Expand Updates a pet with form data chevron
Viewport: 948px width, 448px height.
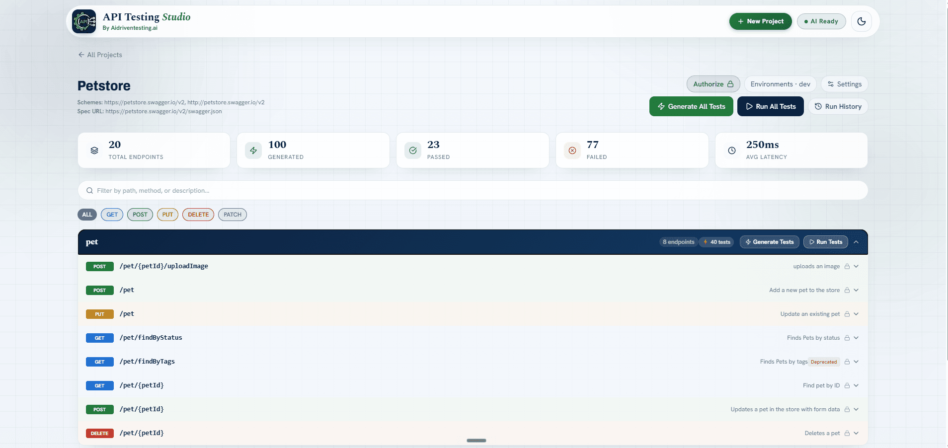(x=856, y=409)
